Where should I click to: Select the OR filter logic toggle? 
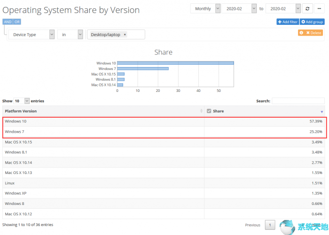point(17,22)
